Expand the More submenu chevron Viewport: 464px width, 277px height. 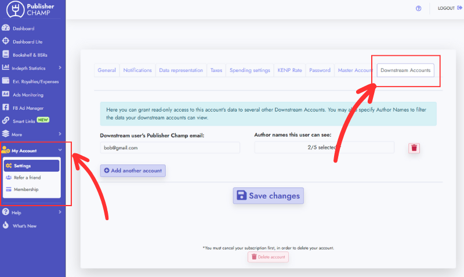coord(60,134)
